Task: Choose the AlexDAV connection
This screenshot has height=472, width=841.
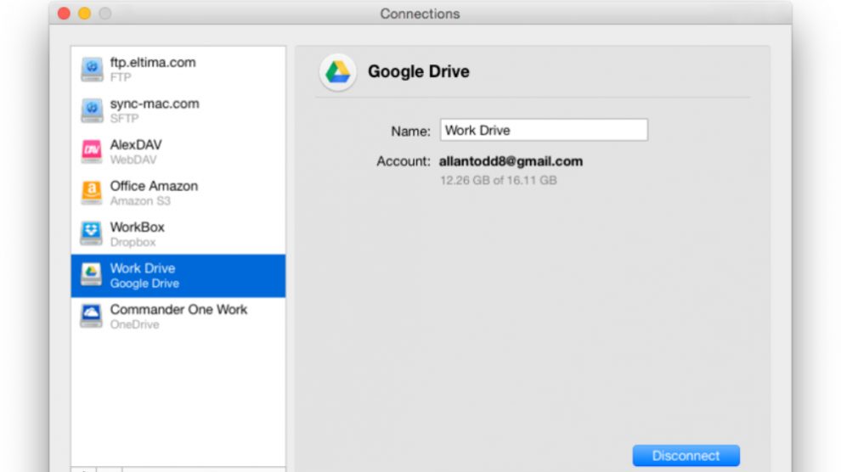Action: [x=178, y=152]
